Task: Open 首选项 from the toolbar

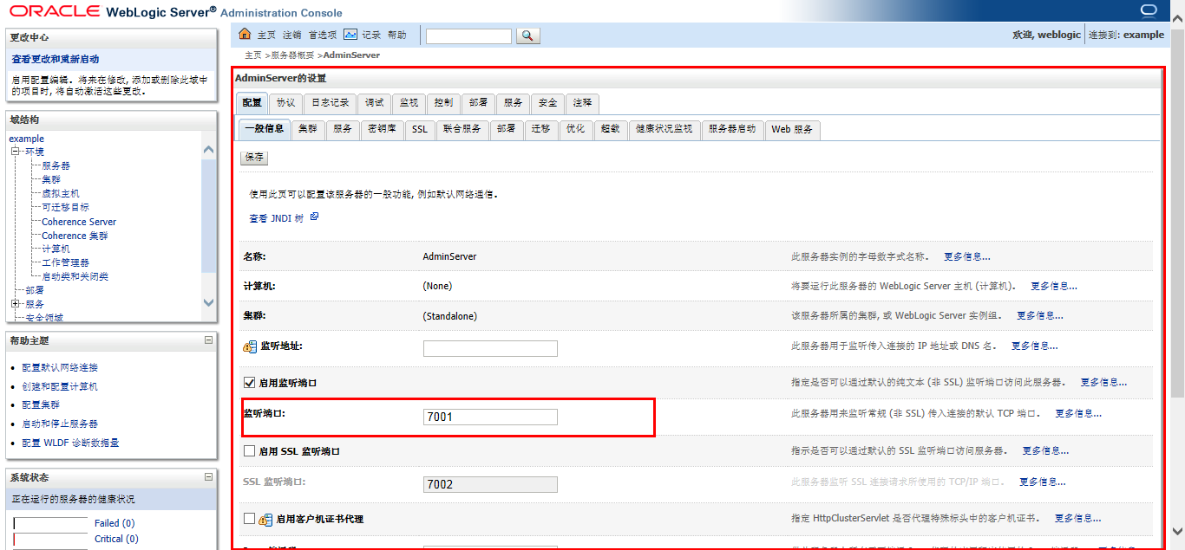Action: pyautogui.click(x=323, y=36)
